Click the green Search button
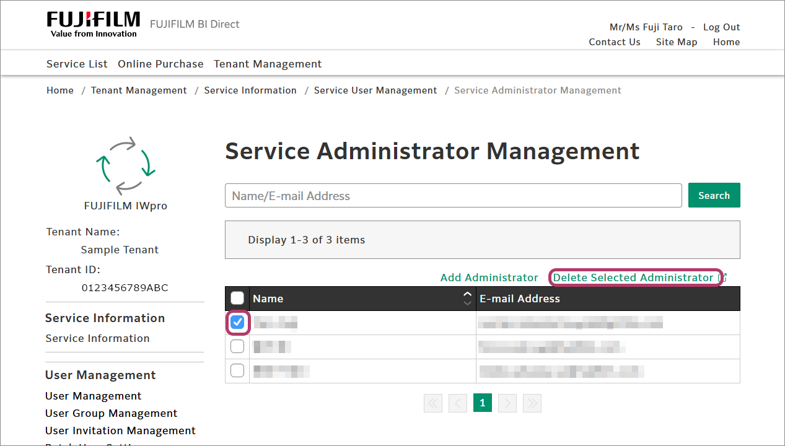 714,195
